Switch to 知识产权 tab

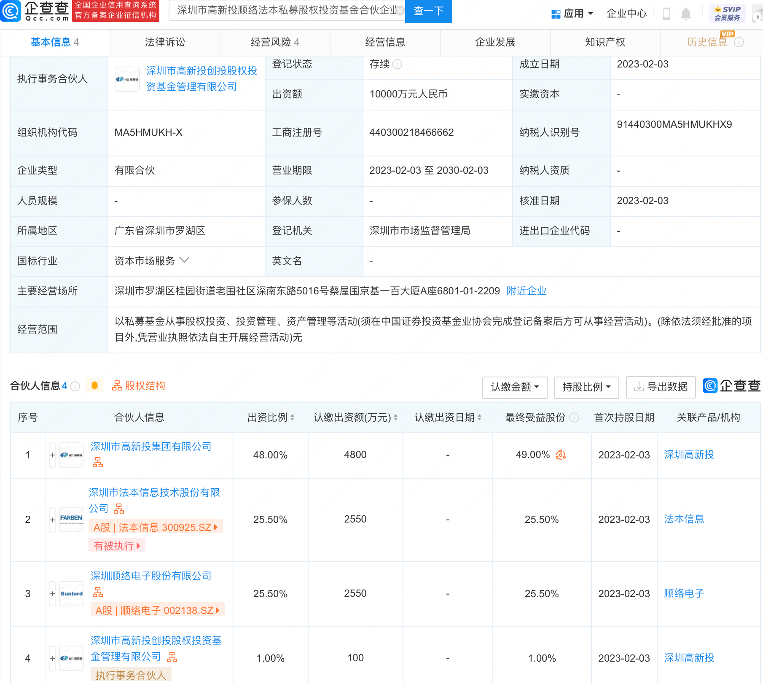[605, 42]
